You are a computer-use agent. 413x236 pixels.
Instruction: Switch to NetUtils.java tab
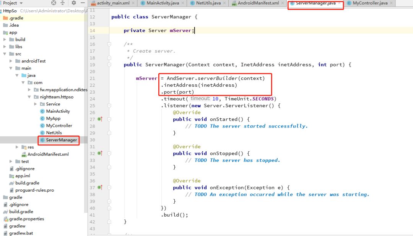(x=208, y=3)
